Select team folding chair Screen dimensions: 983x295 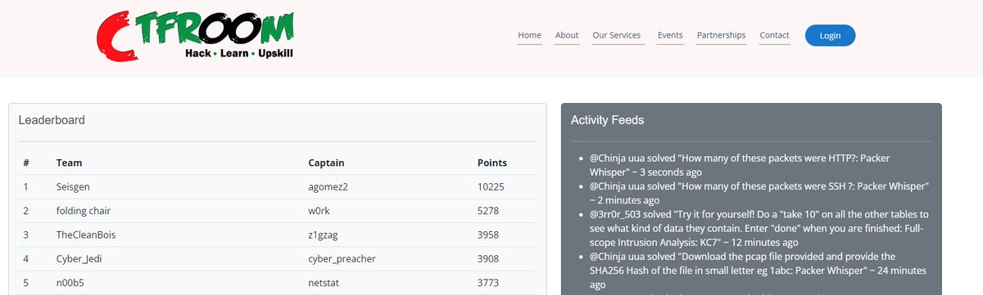point(84,211)
